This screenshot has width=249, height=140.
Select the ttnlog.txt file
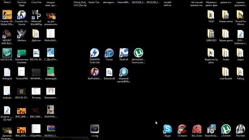[x=7, y=72]
